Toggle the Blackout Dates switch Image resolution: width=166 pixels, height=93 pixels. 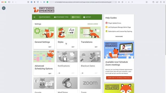tap(82, 73)
